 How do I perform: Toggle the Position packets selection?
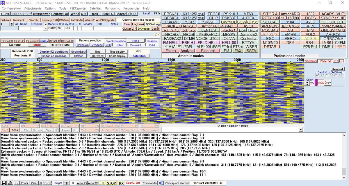click(x=152, y=41)
